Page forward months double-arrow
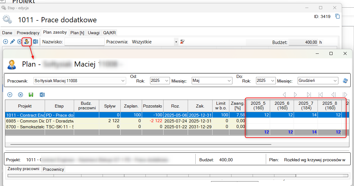The height and width of the screenshot is (186, 354). (345, 95)
